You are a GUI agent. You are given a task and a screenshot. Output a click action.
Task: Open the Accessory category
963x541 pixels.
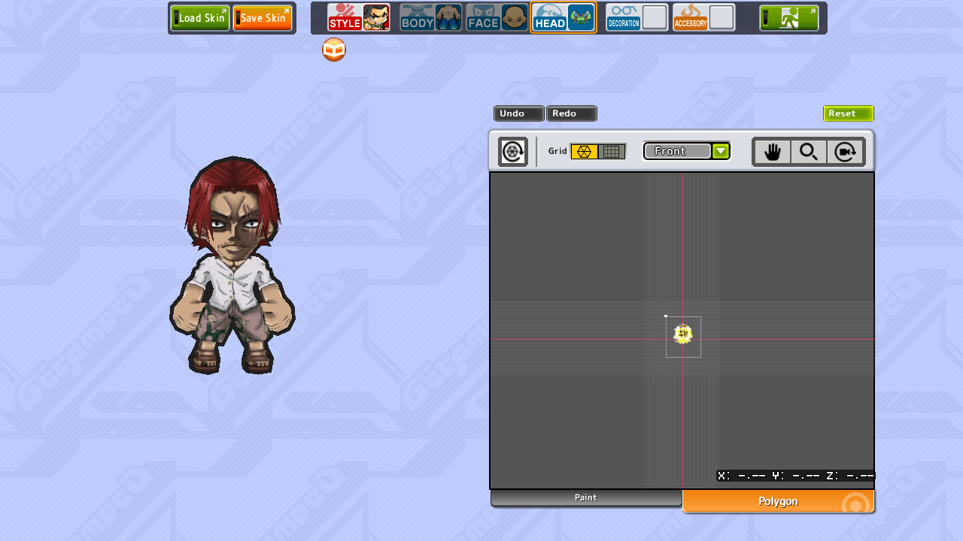704,17
